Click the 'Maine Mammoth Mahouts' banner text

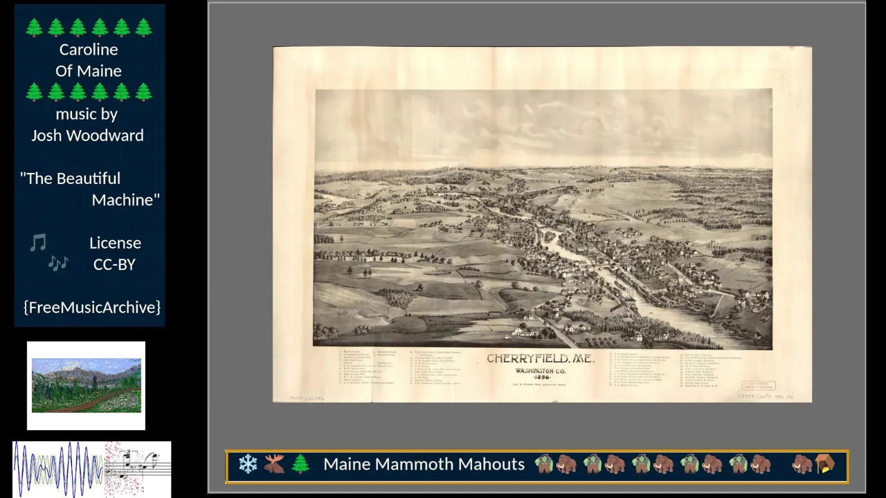point(424,464)
